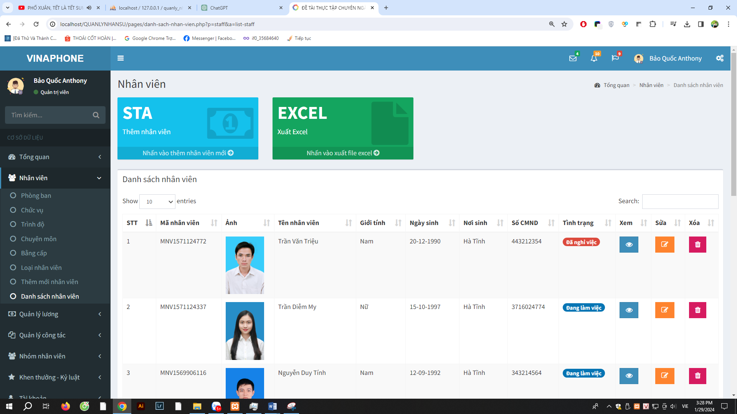Click the Edit icon for Trần Diễm My

(664, 310)
